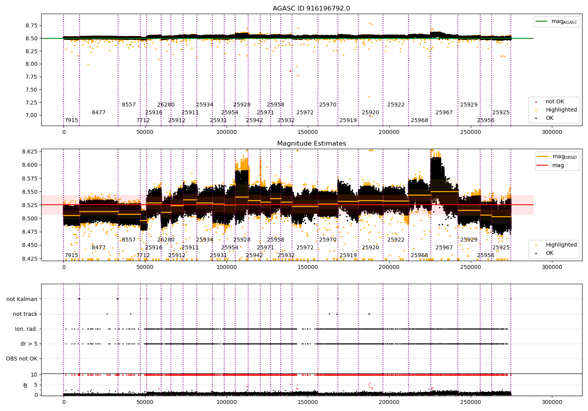Click obsid label 25911 in top plot
This screenshot has width=588, height=411.
pos(190,112)
